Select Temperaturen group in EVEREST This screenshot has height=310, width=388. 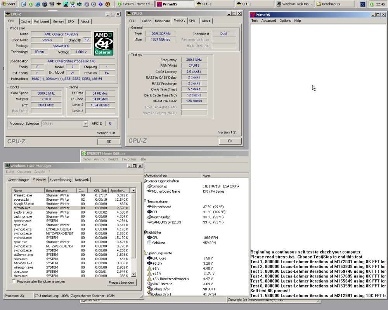point(158,201)
